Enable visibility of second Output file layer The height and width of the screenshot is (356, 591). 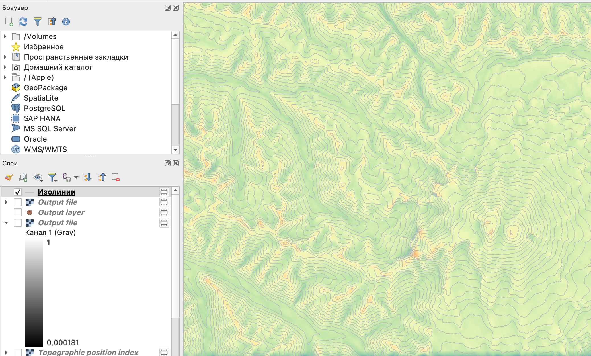tap(18, 223)
